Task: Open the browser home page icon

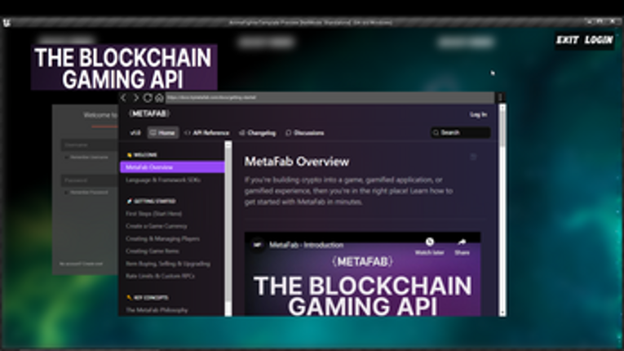Action: click(159, 98)
